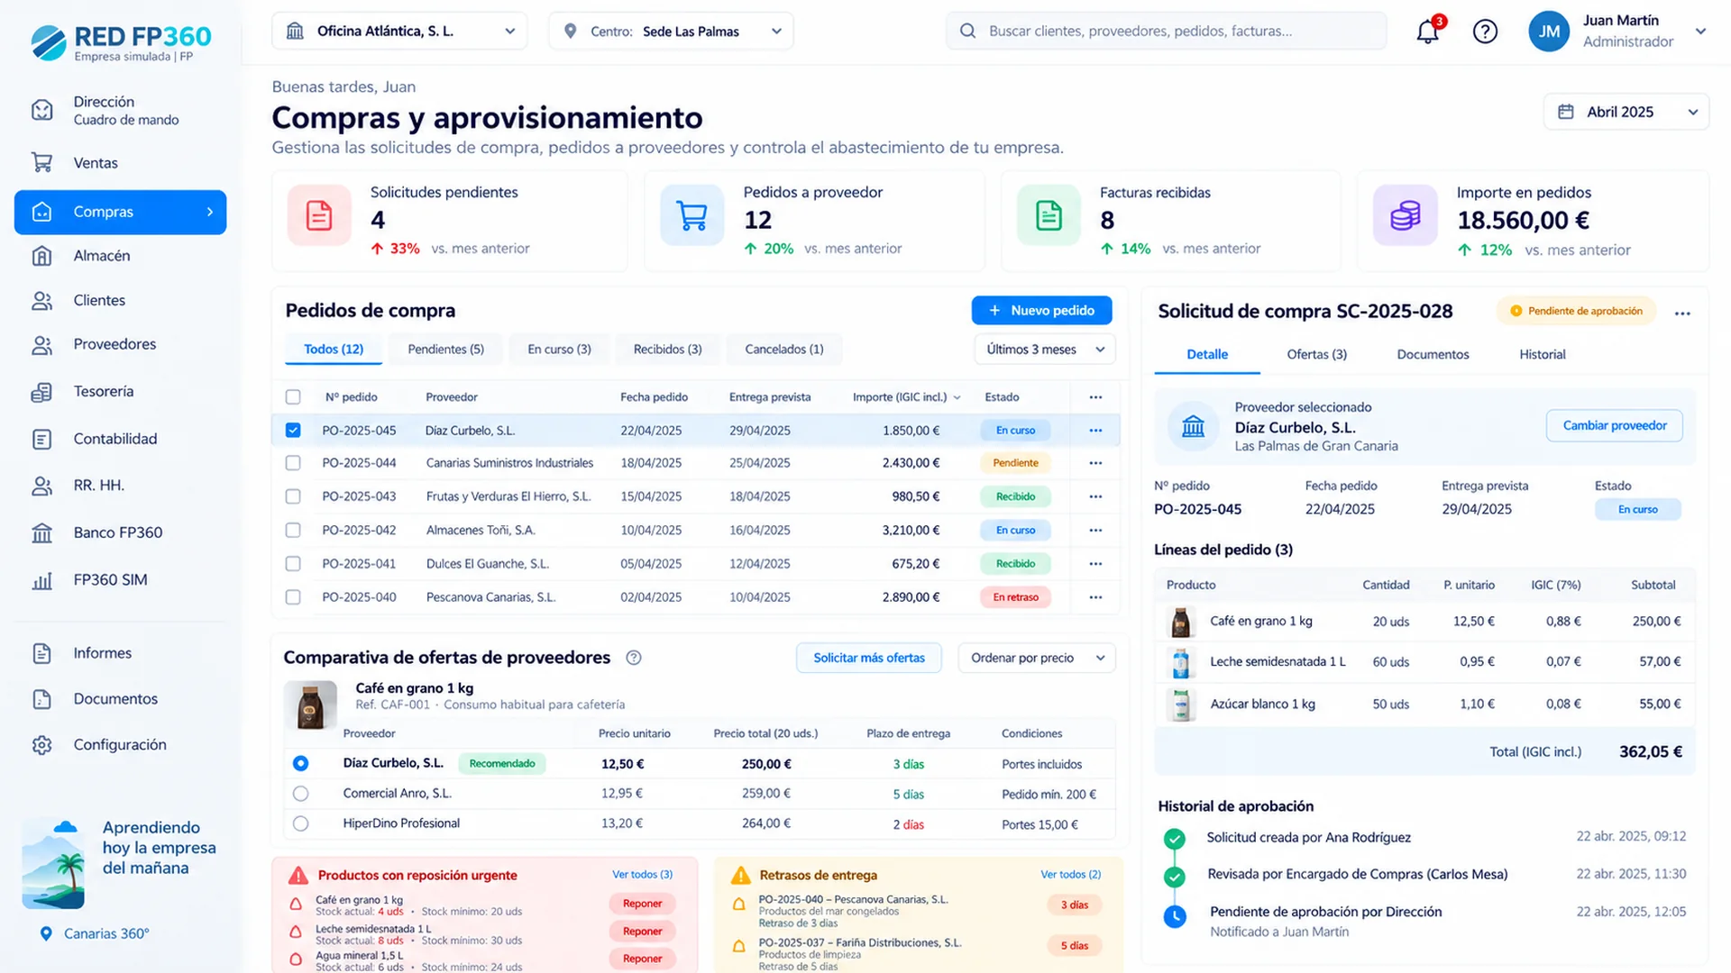1731x973 pixels.
Task: Select the HiperDino Profesional radio button
Action: 300,823
